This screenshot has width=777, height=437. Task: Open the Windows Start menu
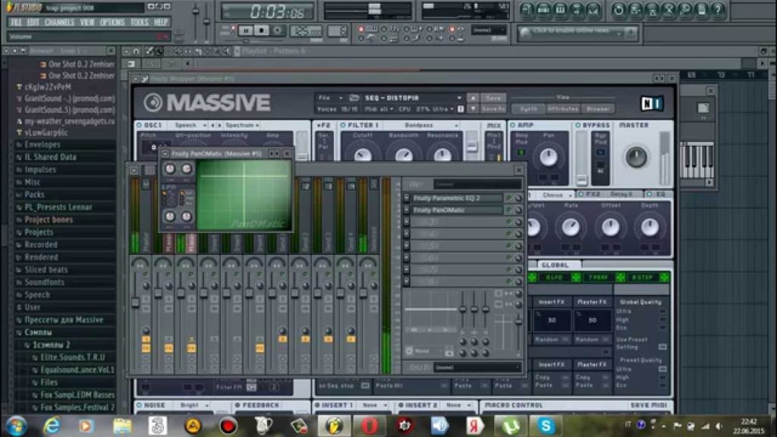click(x=17, y=426)
